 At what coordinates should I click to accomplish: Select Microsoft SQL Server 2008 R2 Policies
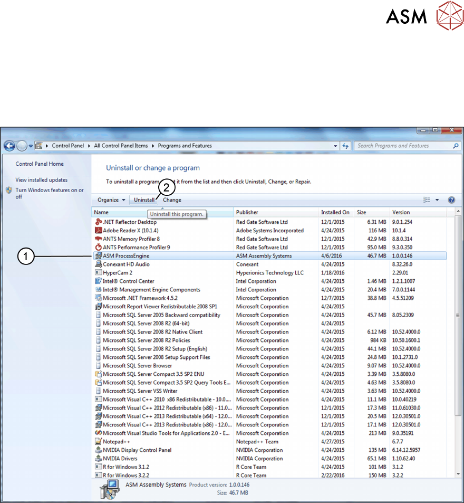(269, 340)
